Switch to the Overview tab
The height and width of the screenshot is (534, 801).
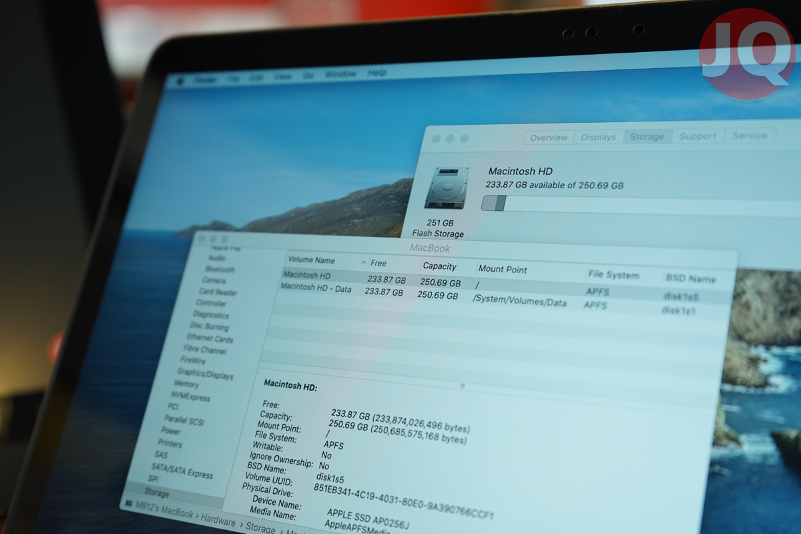[x=549, y=138]
